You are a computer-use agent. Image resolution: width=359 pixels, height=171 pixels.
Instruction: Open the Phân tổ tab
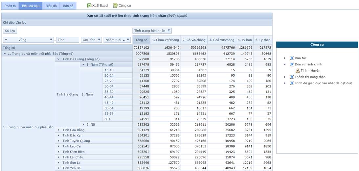pos(10,6)
